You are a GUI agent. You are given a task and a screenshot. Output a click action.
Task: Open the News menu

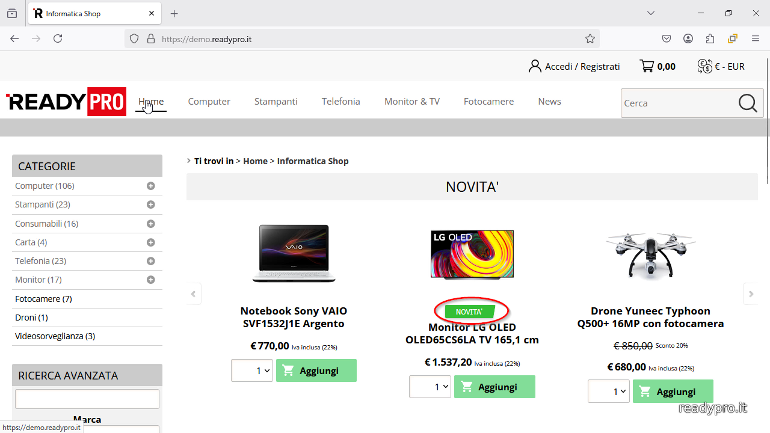click(549, 101)
